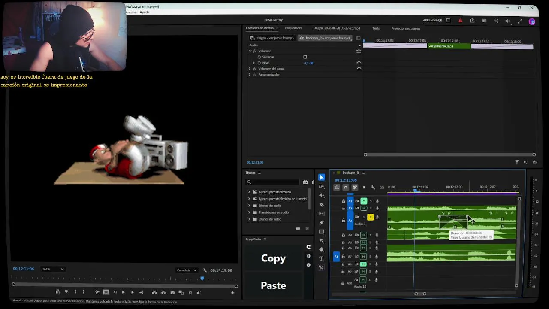Expand the Nivel parameter
Viewport: 549px width, 309px height.
click(253, 63)
